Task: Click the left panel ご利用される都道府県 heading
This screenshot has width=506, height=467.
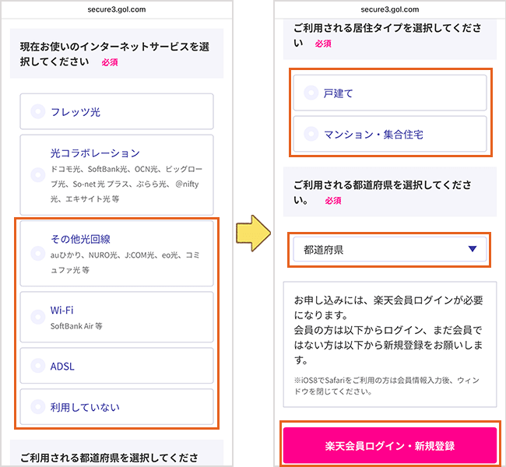Action: pyautogui.click(x=109, y=458)
